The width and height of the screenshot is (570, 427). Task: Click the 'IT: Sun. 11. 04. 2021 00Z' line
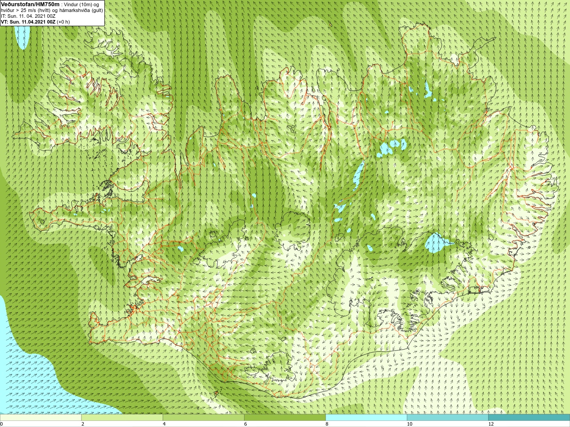[28, 16]
